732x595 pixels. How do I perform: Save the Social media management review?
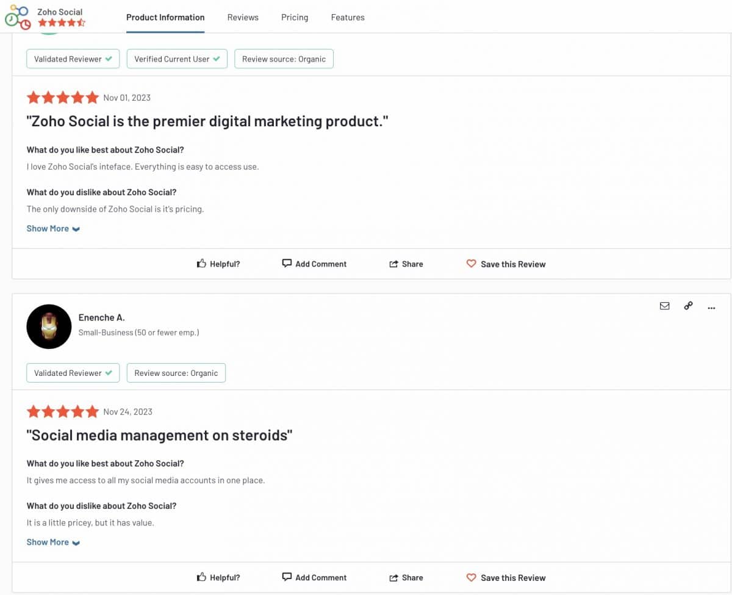click(x=506, y=578)
